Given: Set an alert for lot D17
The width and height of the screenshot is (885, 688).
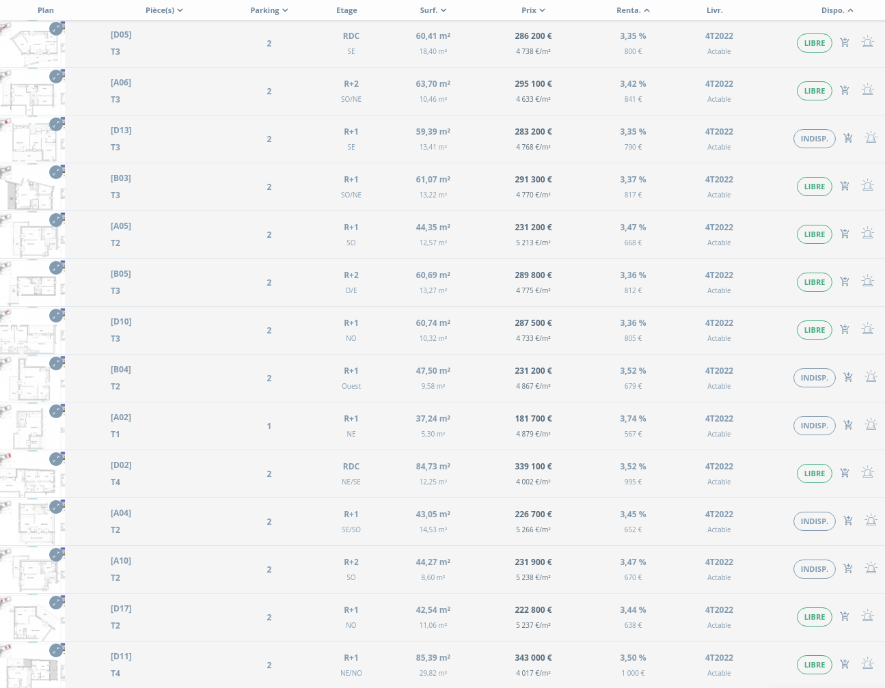Looking at the screenshot, I should pos(868,616).
